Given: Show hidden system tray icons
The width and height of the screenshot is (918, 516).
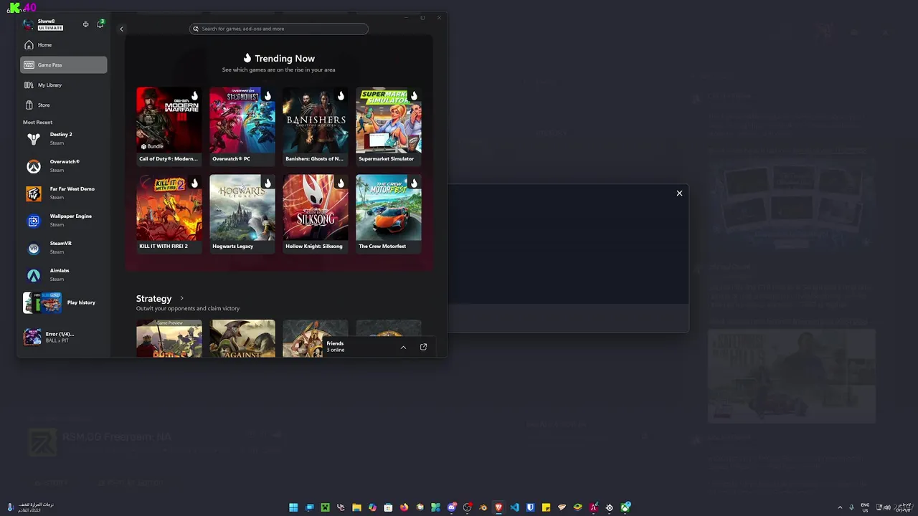Looking at the screenshot, I should click(840, 507).
